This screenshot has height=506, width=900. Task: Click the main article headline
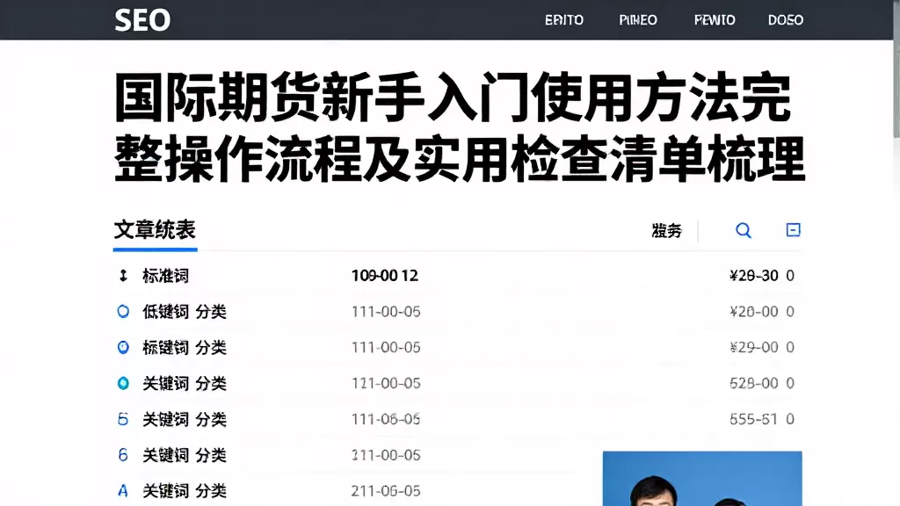pos(459,127)
